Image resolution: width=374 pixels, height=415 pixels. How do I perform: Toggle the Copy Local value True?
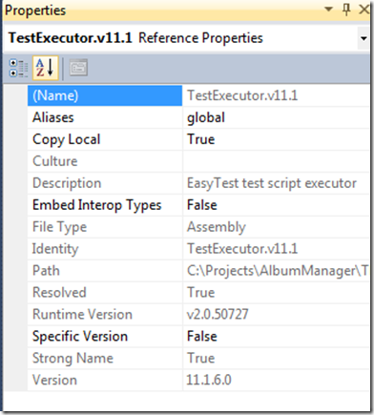click(x=276, y=139)
